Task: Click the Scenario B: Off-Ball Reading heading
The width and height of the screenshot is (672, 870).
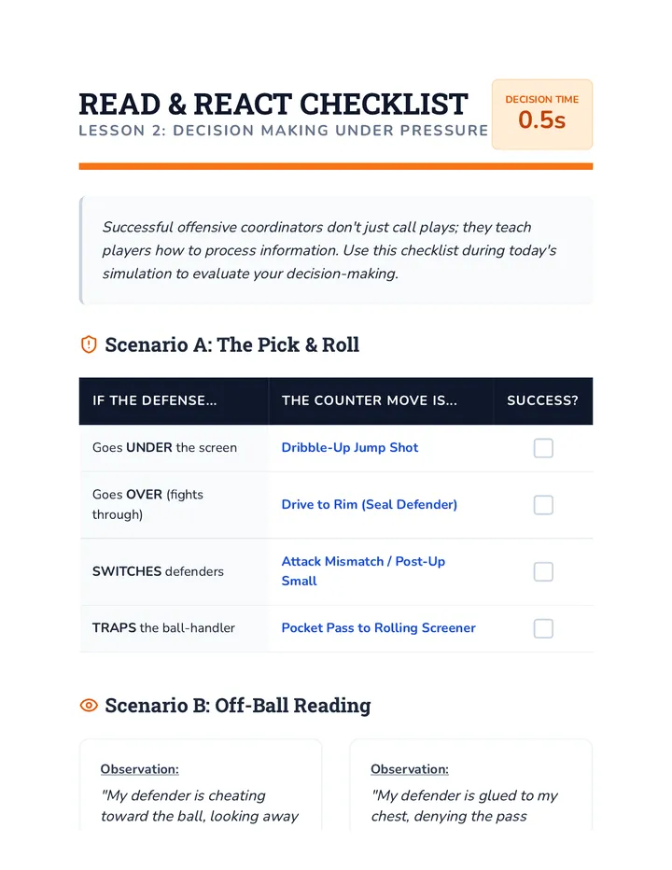Action: pyautogui.click(x=237, y=705)
